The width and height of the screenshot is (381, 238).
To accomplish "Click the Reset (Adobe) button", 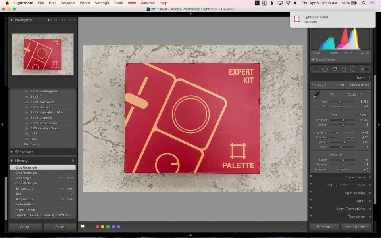I will click(x=356, y=227).
